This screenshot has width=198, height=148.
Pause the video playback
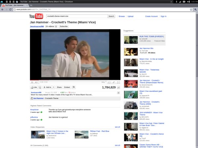point(32,82)
